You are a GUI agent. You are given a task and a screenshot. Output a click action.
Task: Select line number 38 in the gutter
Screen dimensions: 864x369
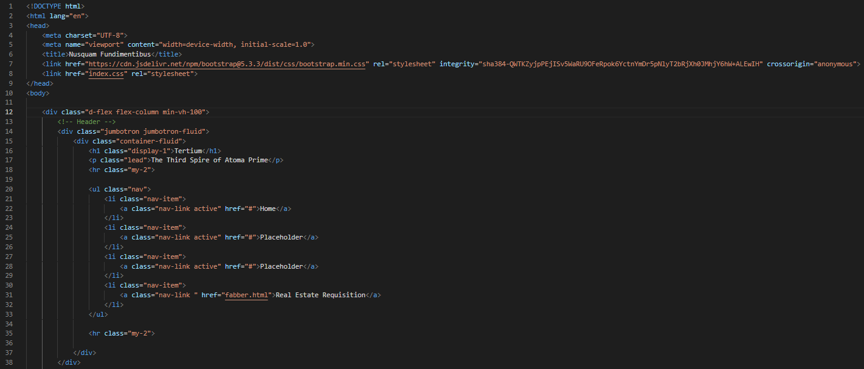9,362
